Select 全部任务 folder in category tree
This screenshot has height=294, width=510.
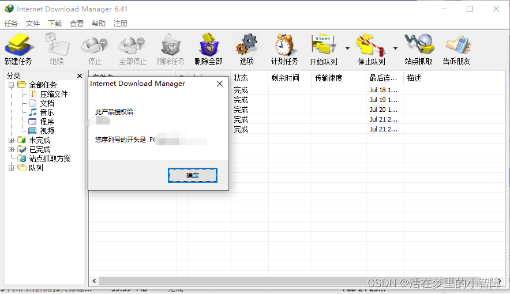(x=43, y=85)
